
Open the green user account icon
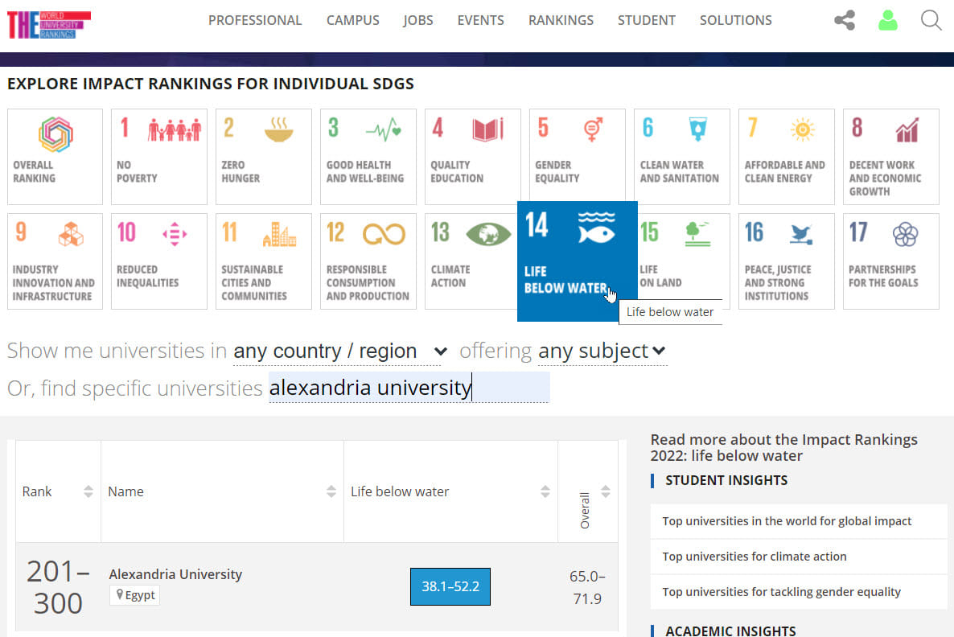pos(887,20)
